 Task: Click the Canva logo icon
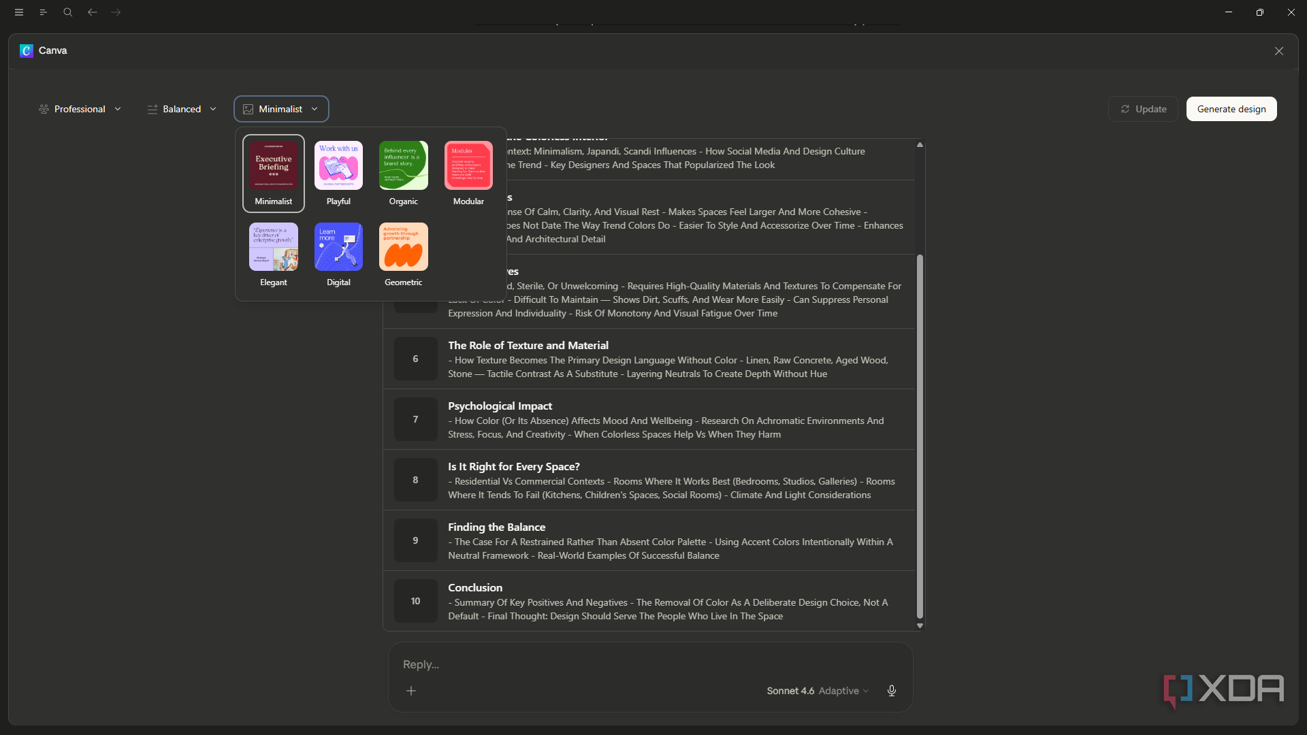coord(27,51)
